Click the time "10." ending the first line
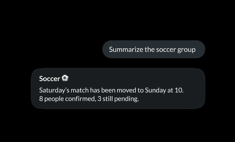Viewport: 235px width, 142px height. pyautogui.click(x=179, y=91)
